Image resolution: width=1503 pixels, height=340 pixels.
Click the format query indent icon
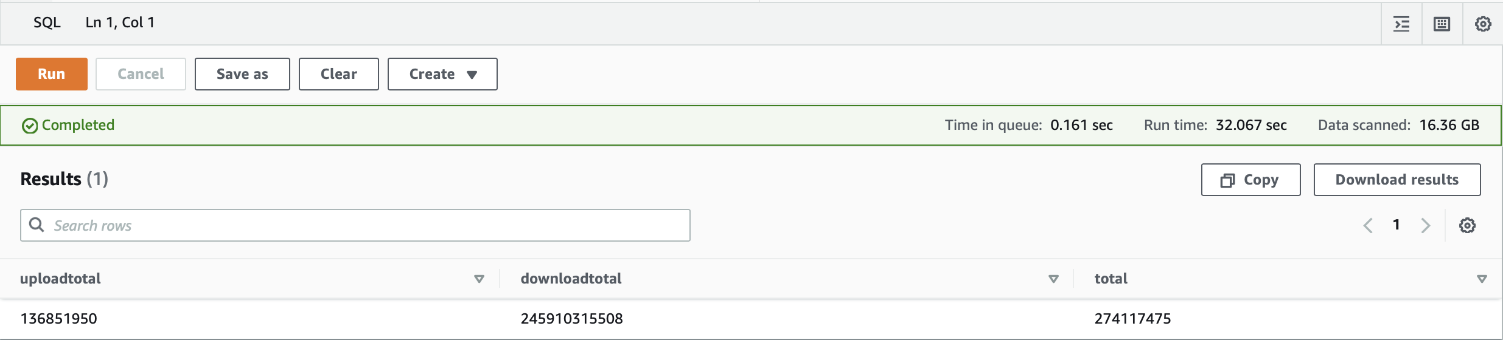point(1401,24)
